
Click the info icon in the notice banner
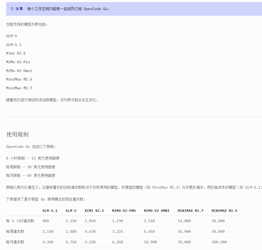tap(12, 9)
